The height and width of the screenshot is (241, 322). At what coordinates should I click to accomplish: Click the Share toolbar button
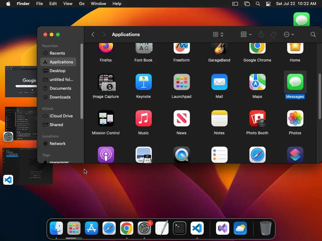click(261, 34)
